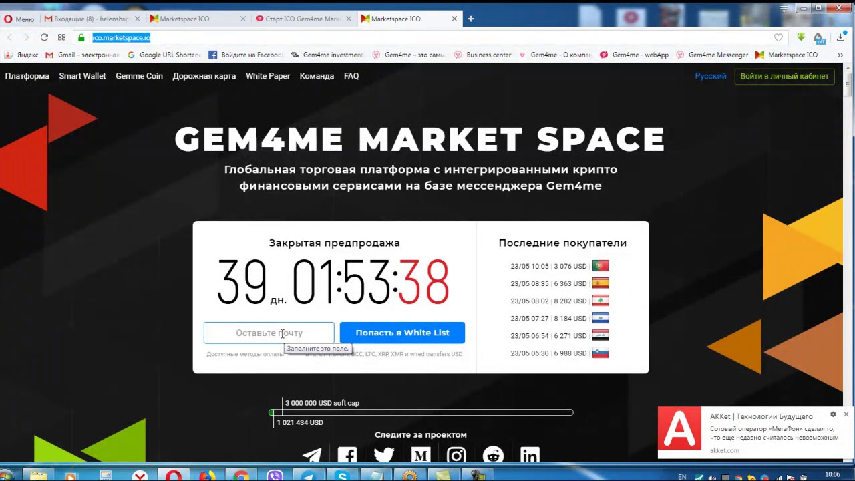Focus the Оставьте почту email field
The height and width of the screenshot is (481, 855).
[269, 333]
